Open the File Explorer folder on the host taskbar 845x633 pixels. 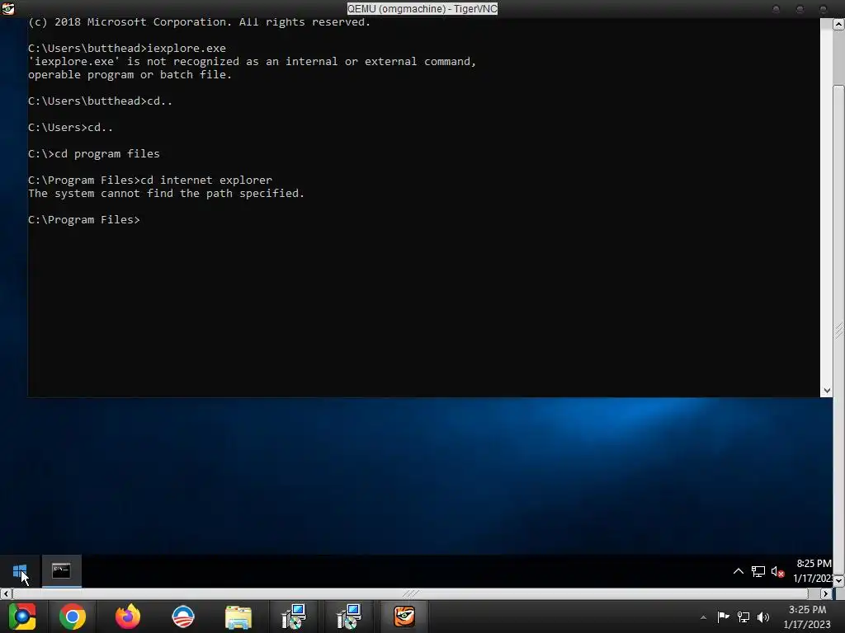pyautogui.click(x=238, y=617)
